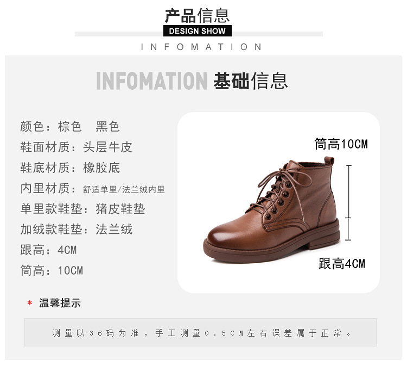The height and width of the screenshot is (372, 407).
Task: Click the 筒高10CM annotation above the boot
Action: coord(341,144)
